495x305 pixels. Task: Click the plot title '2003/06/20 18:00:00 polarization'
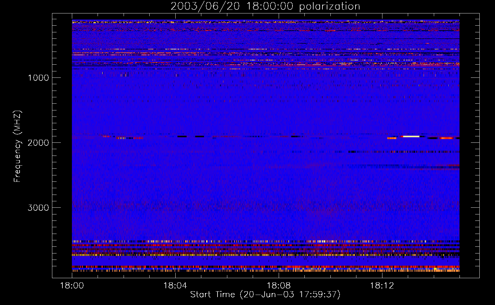pos(265,6)
